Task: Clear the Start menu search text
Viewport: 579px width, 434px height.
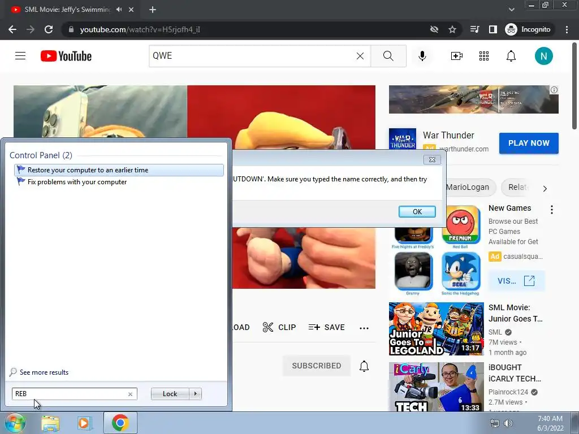Action: pyautogui.click(x=131, y=394)
